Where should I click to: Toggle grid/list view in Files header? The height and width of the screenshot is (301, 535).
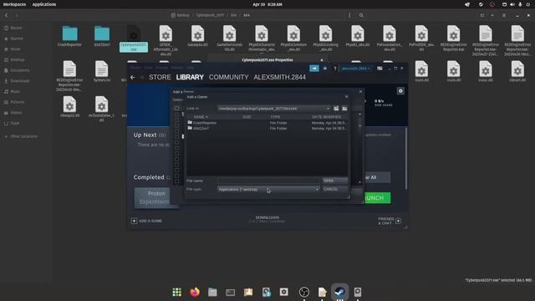pos(482,15)
